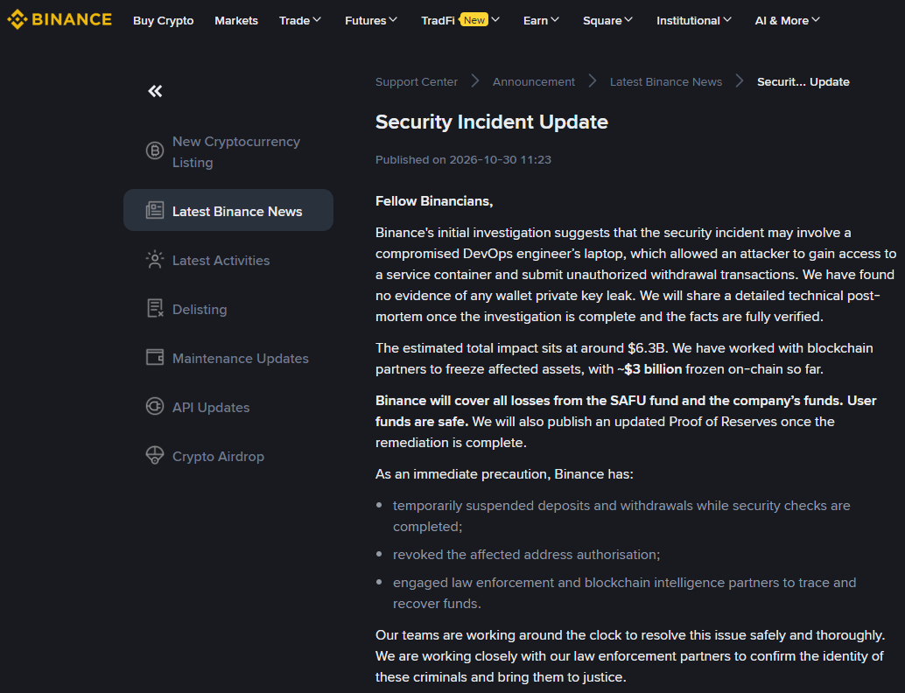This screenshot has width=905, height=693.
Task: Expand the Trade dropdown menu
Action: (299, 20)
